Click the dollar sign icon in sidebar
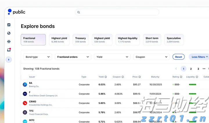 point(9,59)
